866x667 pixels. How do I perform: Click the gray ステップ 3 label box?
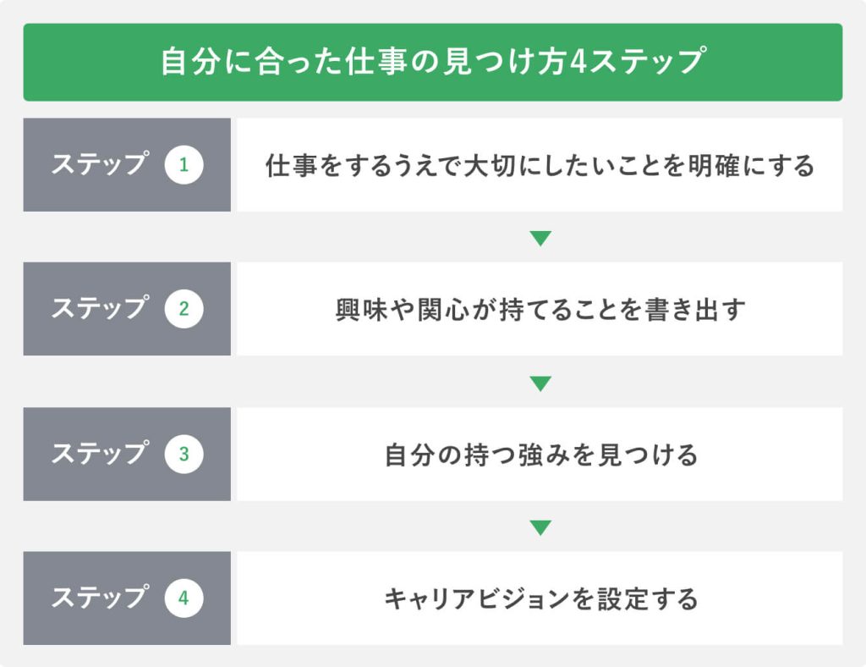pyautogui.click(x=127, y=455)
